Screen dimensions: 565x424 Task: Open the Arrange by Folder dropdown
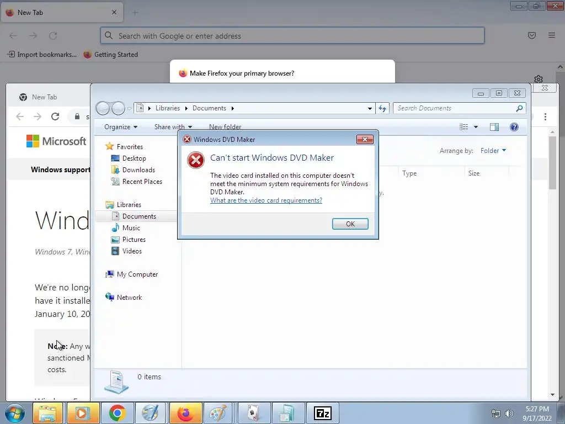(x=493, y=151)
